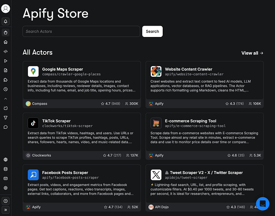Screen dimensions: 275x216
Task: Open the notifications bell
Action: (x=5, y=21)
